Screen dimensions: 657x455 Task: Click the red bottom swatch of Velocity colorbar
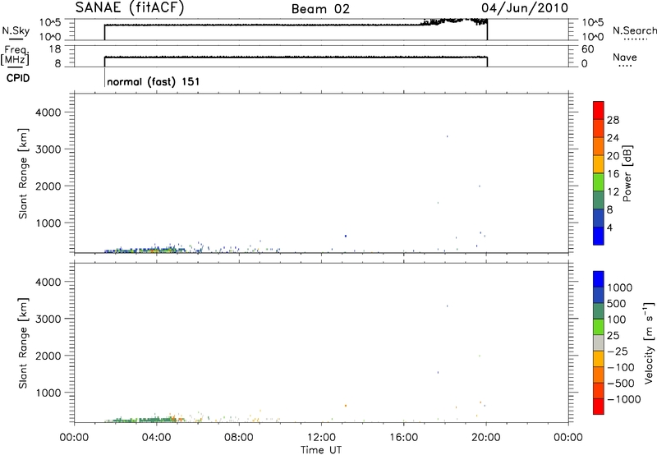click(599, 407)
